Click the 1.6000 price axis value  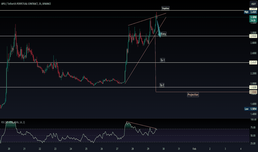[x=253, y=104]
